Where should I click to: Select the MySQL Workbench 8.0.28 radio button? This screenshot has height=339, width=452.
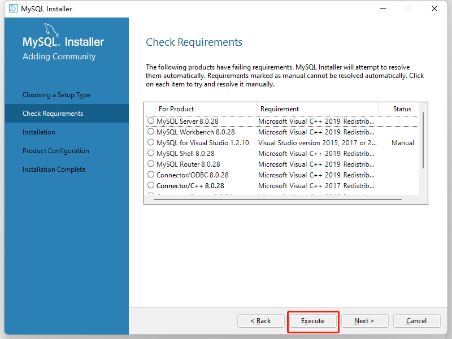click(x=151, y=132)
